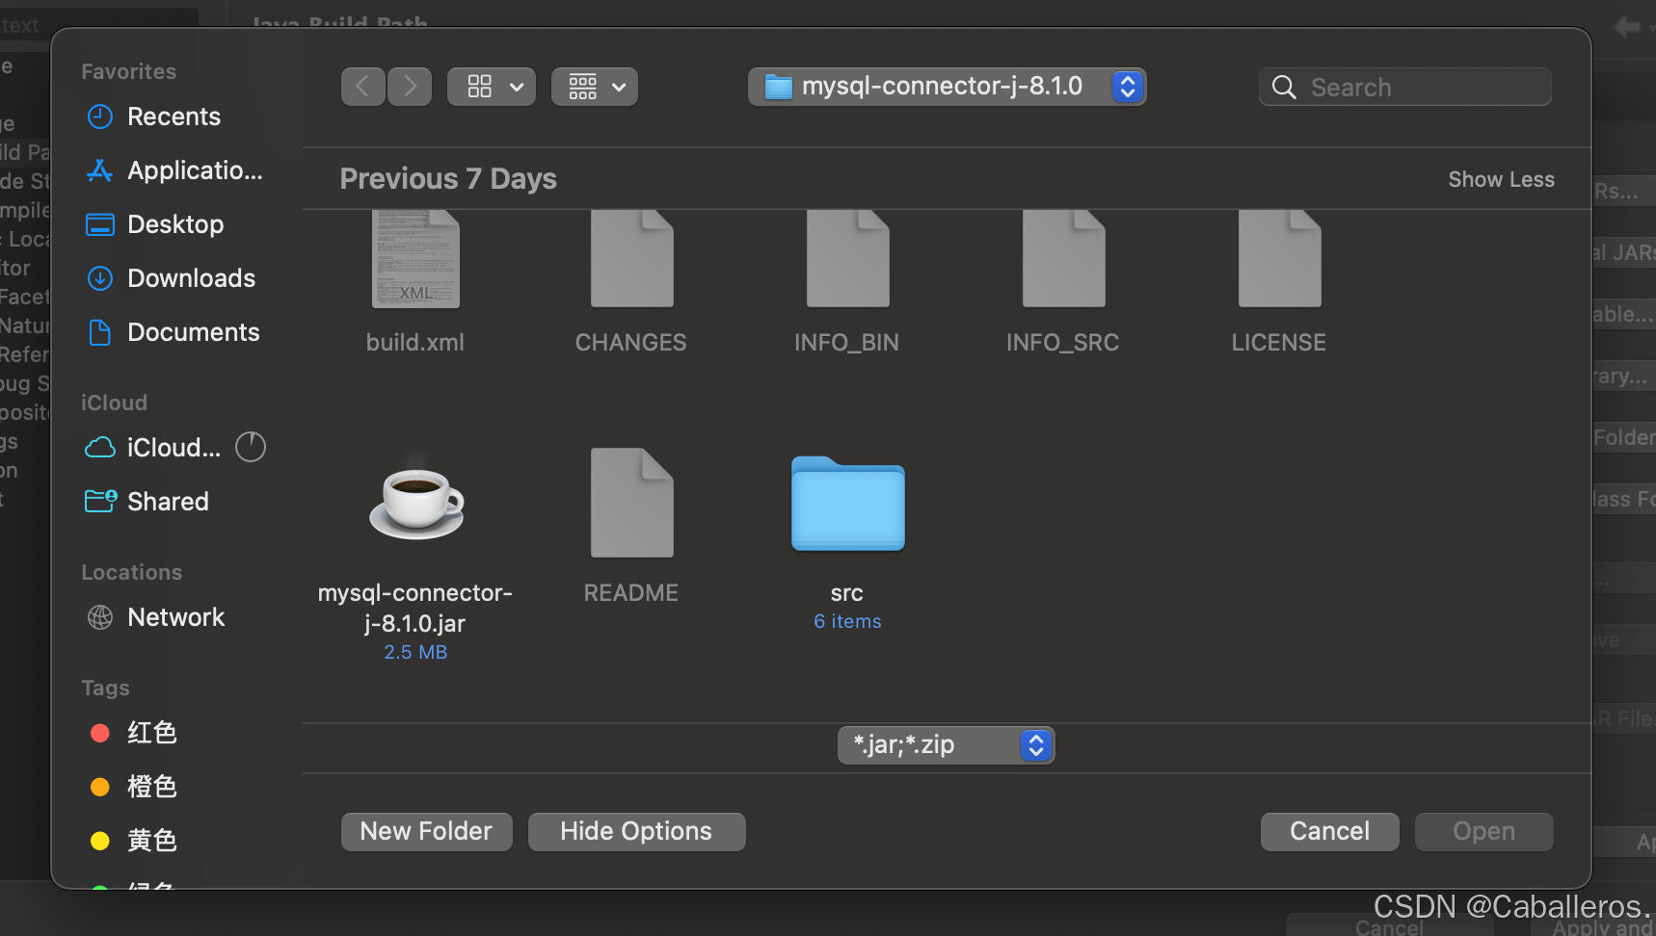Select the red 红色 tag
1656x936 pixels.
(x=151, y=733)
